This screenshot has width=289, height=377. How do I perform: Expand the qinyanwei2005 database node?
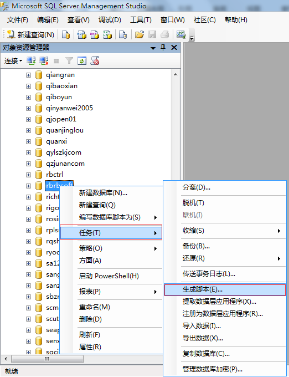click(29, 108)
